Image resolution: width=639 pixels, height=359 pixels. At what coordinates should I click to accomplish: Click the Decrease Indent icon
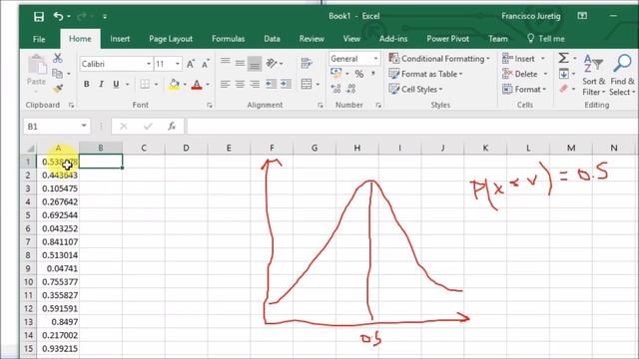click(271, 84)
